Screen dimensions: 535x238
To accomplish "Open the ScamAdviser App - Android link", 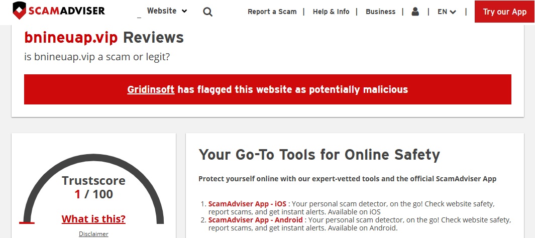I will 255,220.
